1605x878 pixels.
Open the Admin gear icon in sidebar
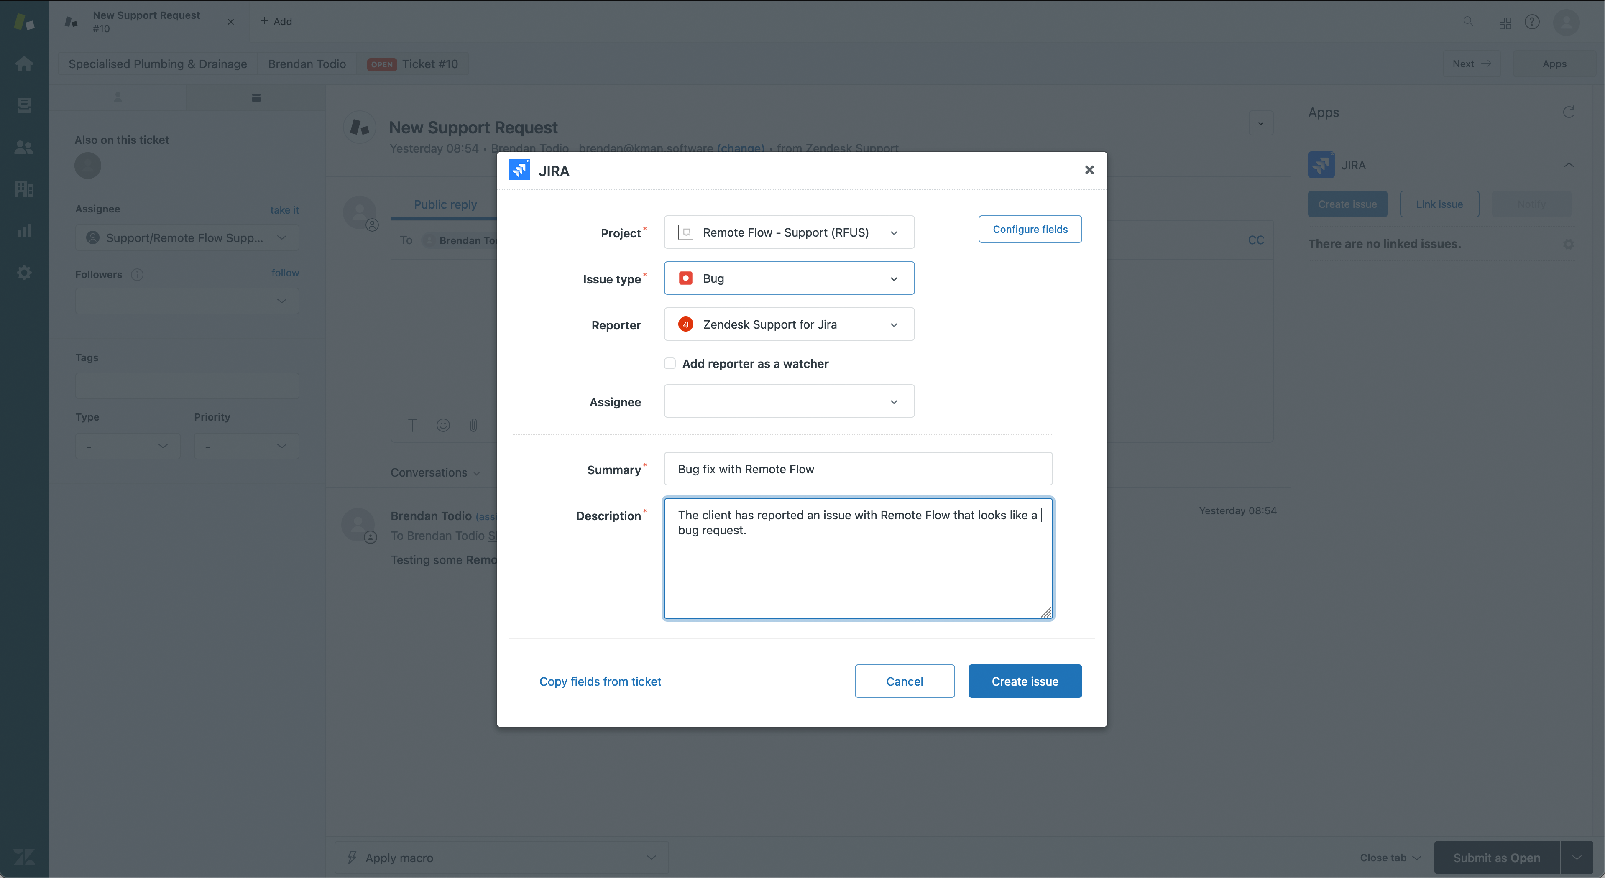pos(24,272)
